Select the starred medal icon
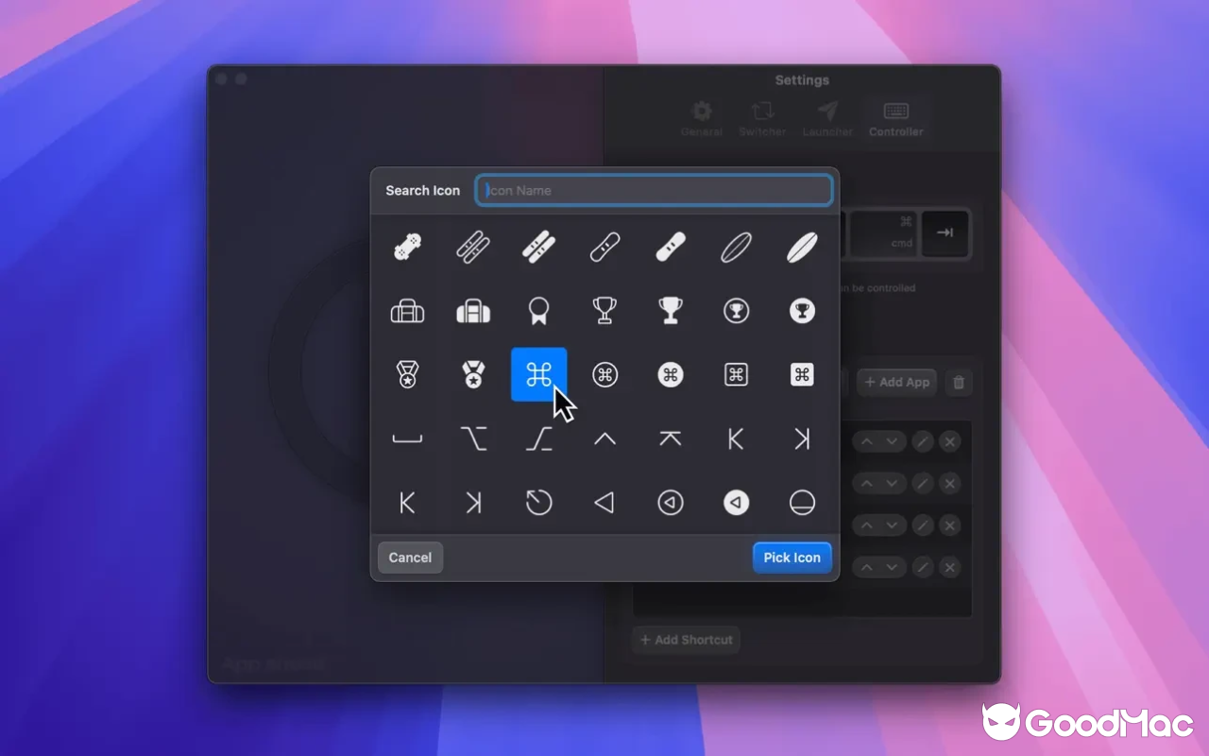The height and width of the screenshot is (756, 1209). [x=406, y=374]
